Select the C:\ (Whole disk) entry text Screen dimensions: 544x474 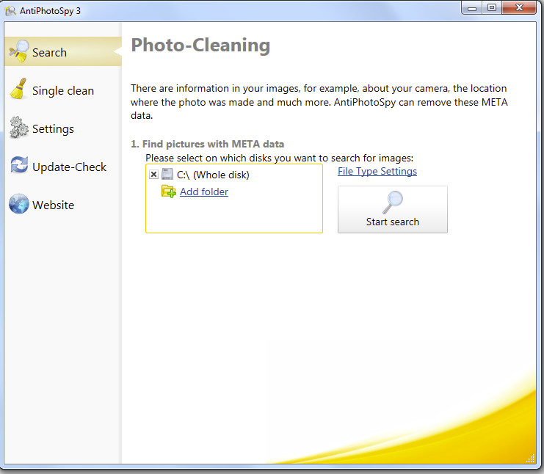tap(213, 175)
